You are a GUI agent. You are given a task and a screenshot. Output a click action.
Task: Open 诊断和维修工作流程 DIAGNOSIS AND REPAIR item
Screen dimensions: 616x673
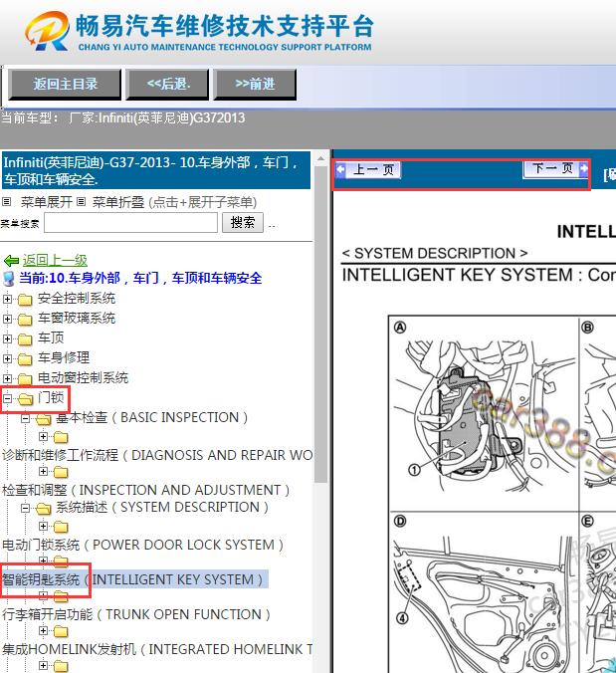pyautogui.click(x=157, y=455)
